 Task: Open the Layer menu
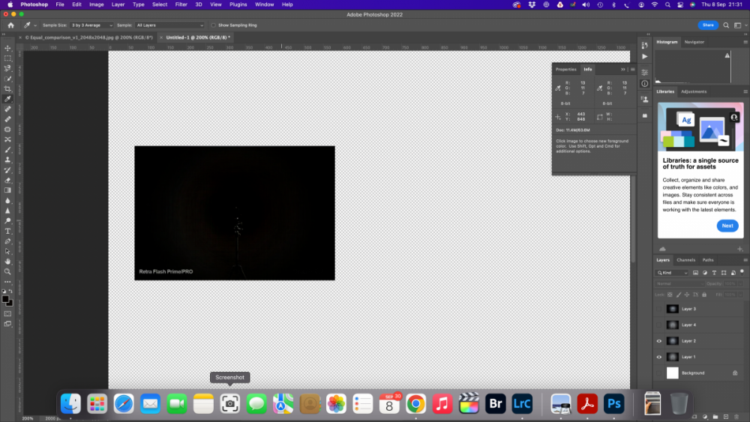pos(118,4)
